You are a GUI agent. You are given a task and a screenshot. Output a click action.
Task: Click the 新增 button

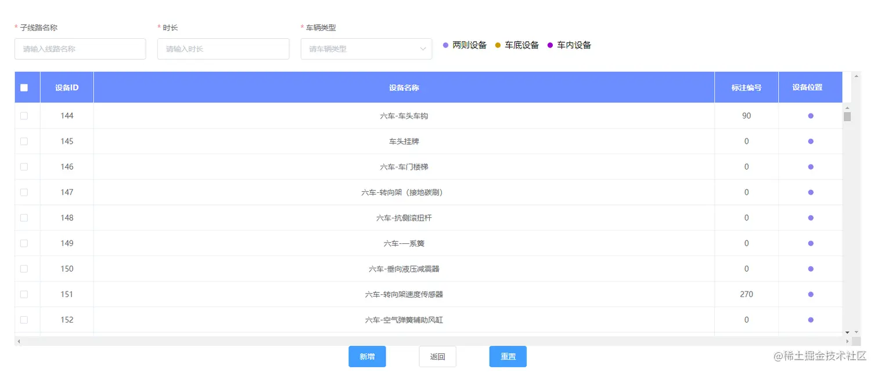[x=367, y=357]
